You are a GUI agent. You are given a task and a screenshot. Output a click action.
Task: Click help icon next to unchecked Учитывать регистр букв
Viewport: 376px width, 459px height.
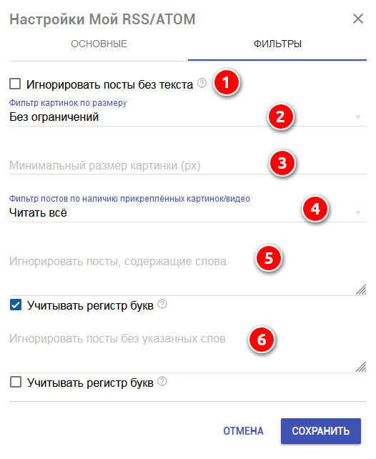(x=162, y=381)
